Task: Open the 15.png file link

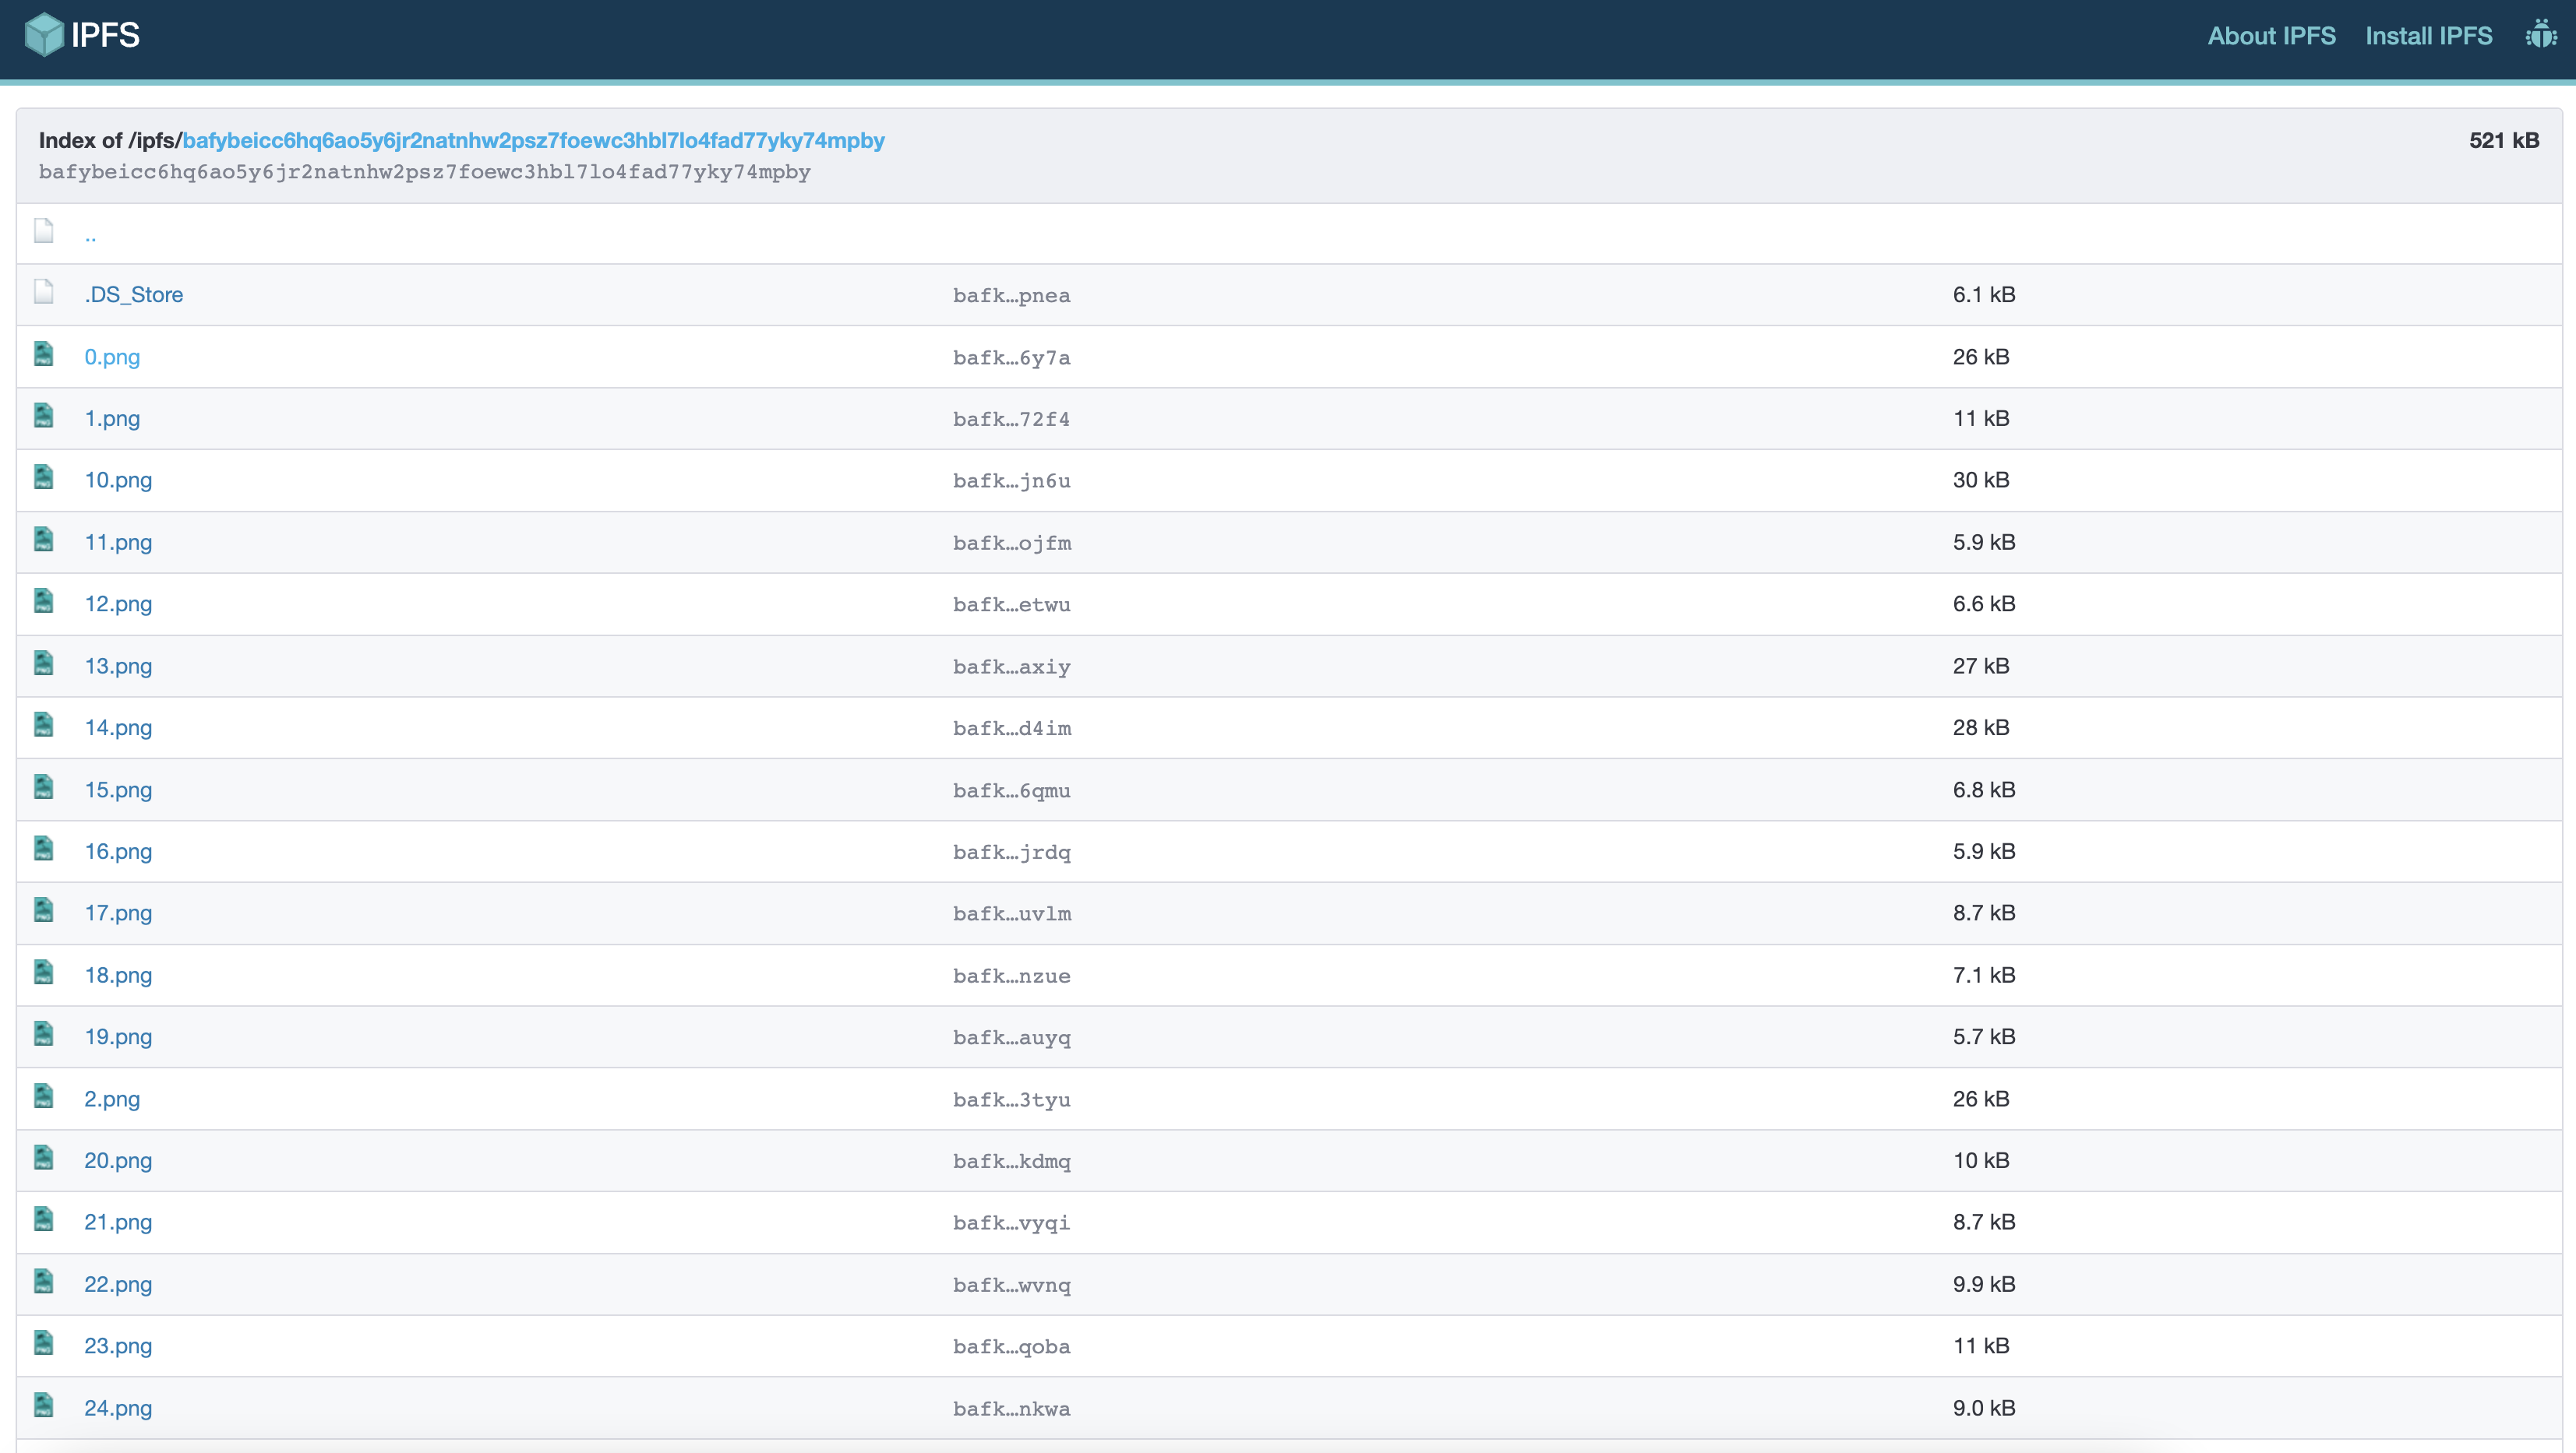Action: coord(118,790)
